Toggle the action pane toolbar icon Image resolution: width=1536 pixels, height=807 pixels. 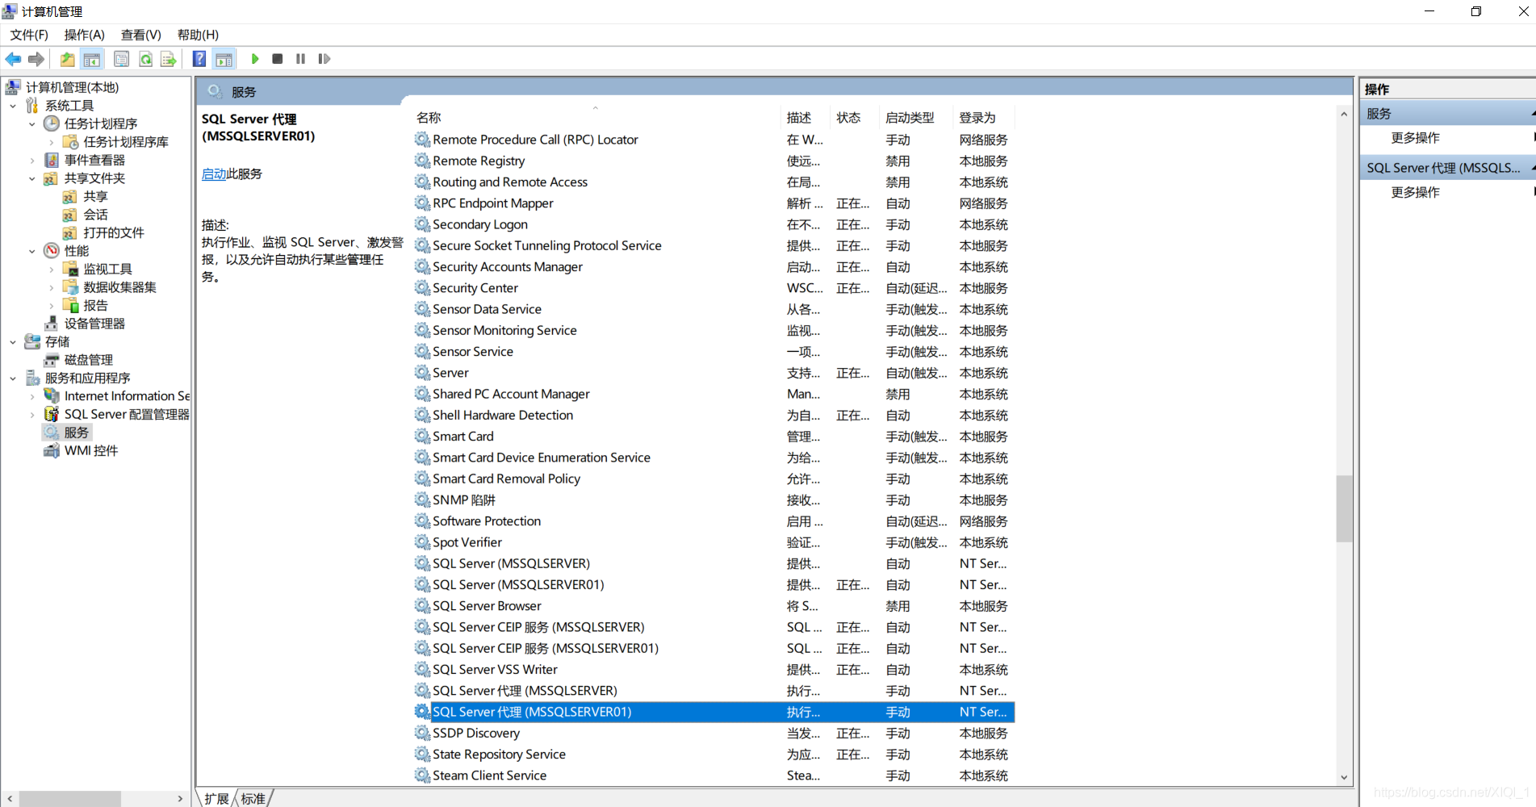[x=224, y=59]
